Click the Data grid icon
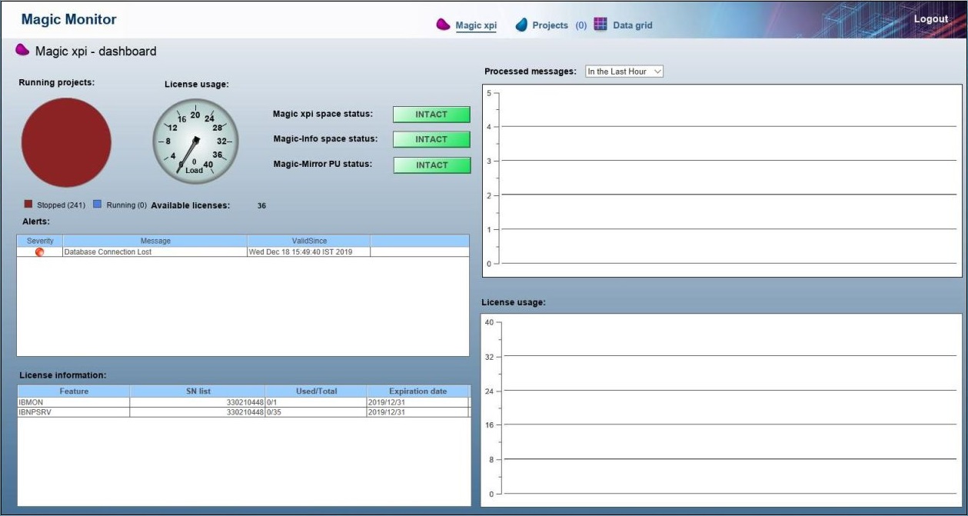 tap(600, 25)
